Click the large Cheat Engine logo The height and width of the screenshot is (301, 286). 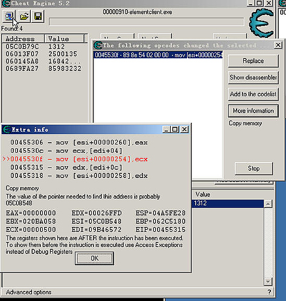[x=262, y=23]
